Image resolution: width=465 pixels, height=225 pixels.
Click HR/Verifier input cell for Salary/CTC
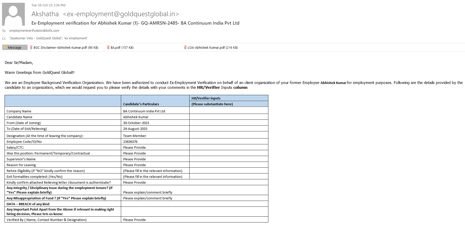(229, 147)
